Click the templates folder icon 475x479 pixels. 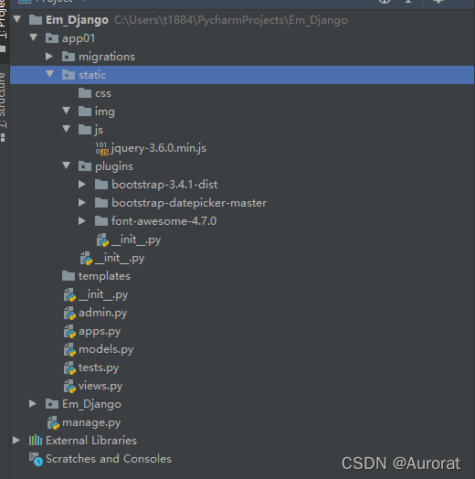pyautogui.click(x=69, y=276)
